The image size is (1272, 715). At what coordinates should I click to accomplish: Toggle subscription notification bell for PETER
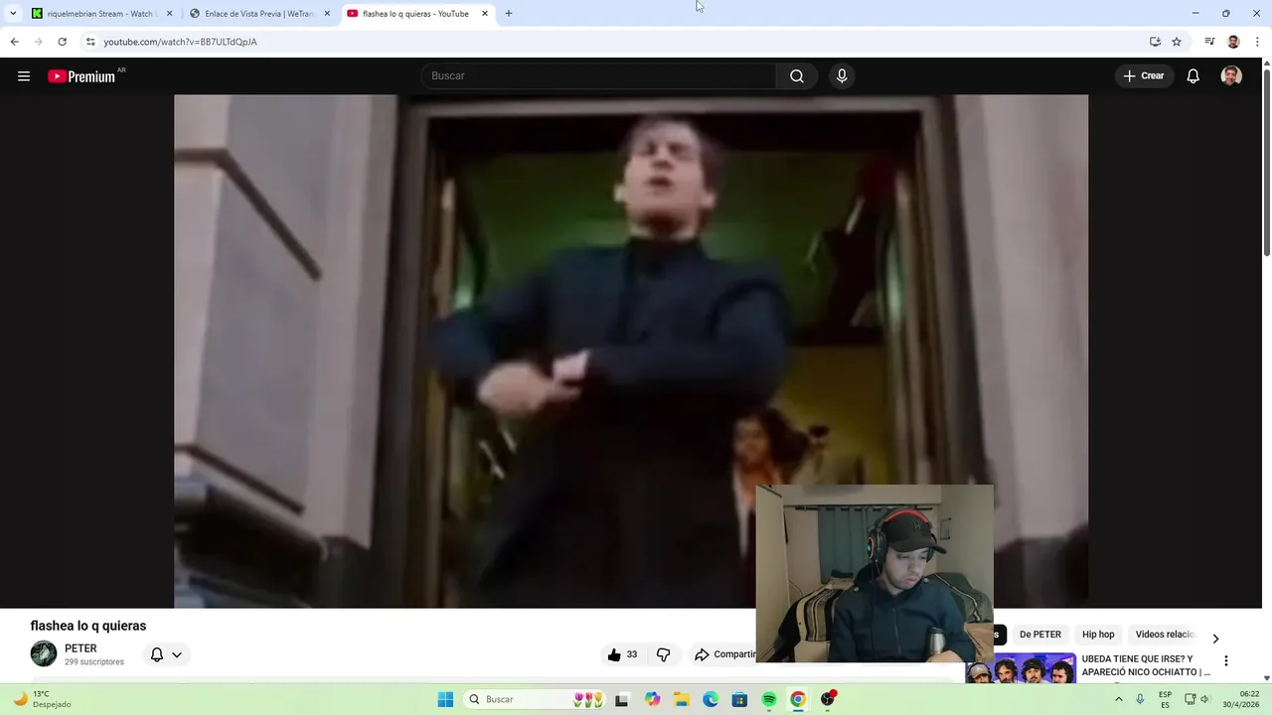point(157,654)
